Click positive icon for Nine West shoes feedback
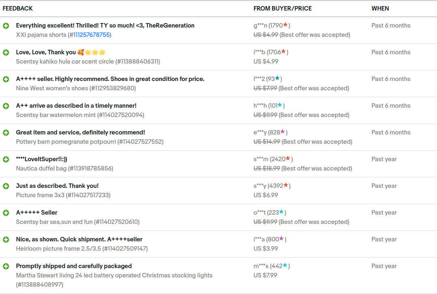This screenshot has width=437, height=294. click(x=6, y=79)
